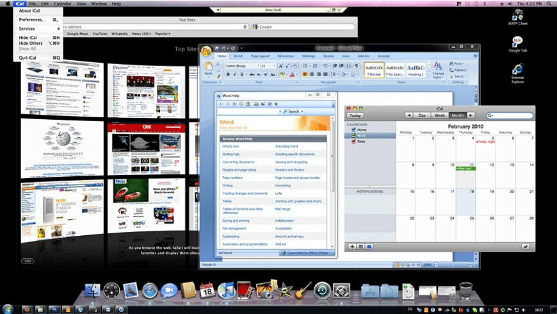The width and height of the screenshot is (557, 314).
Task: Click the Format Painter brush in Word
Action: tap(218, 76)
